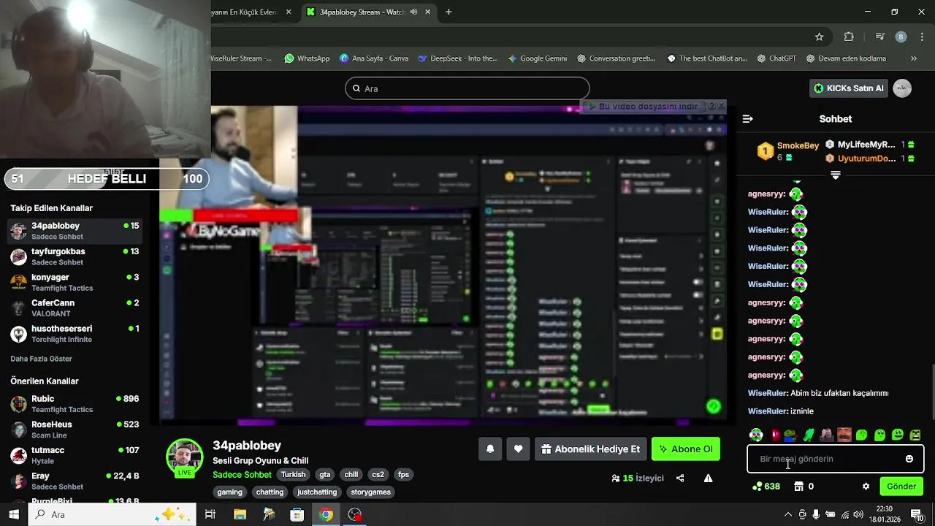
Task: Open tayfurgokbas channel in sidebar
Action: (75, 256)
